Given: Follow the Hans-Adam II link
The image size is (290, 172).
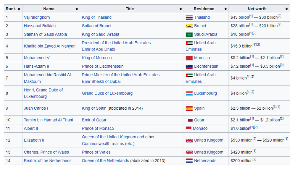Looking at the screenshot, I should (36, 66).
